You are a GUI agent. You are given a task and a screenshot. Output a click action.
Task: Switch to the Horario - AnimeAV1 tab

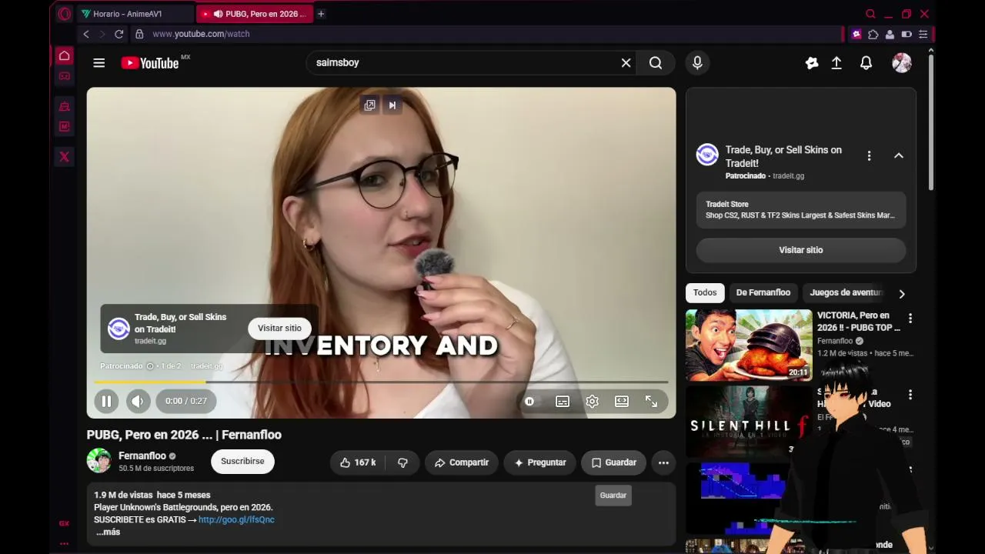click(x=135, y=14)
